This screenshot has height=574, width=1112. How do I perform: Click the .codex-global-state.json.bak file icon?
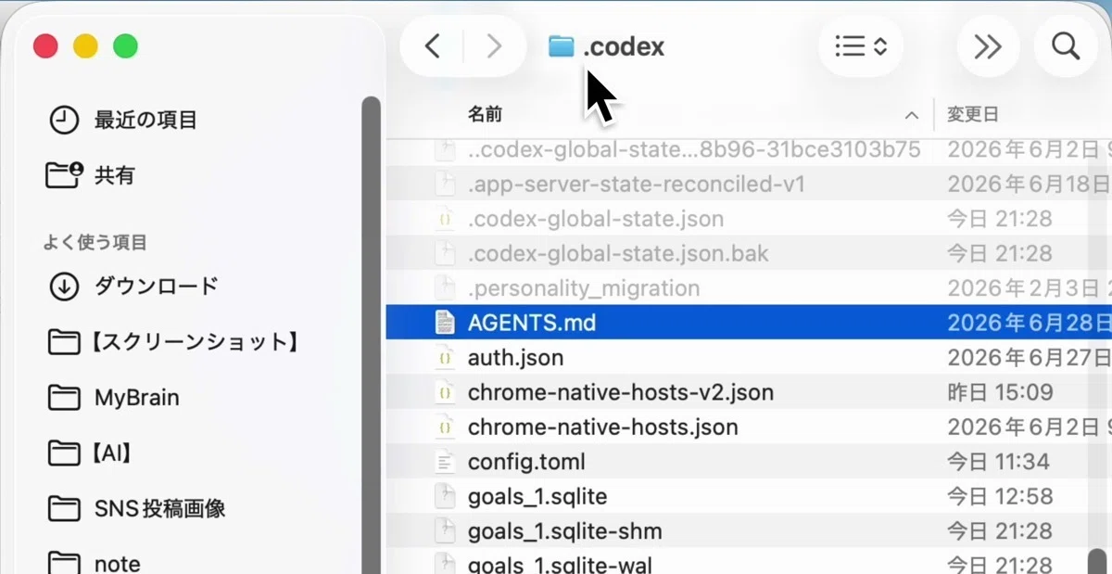[446, 253]
